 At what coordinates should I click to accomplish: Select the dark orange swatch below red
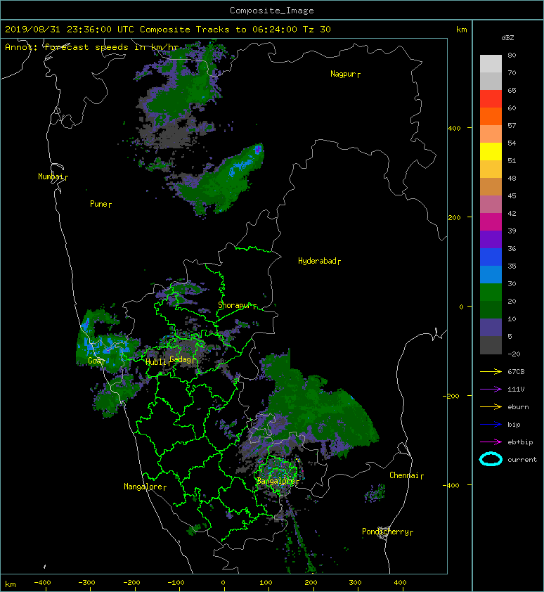pos(491,117)
